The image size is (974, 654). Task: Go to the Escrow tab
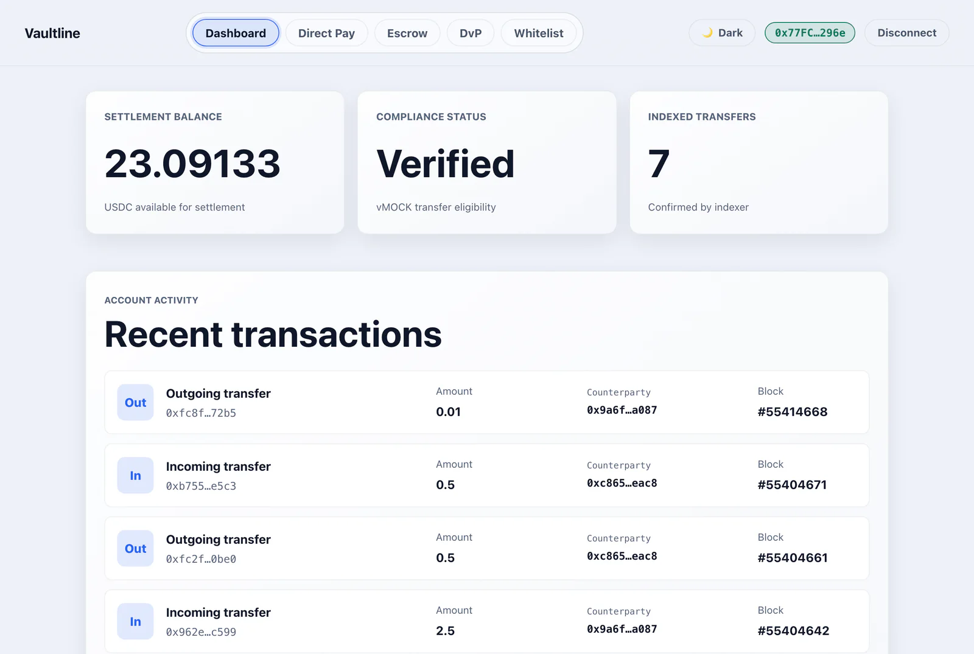407,33
